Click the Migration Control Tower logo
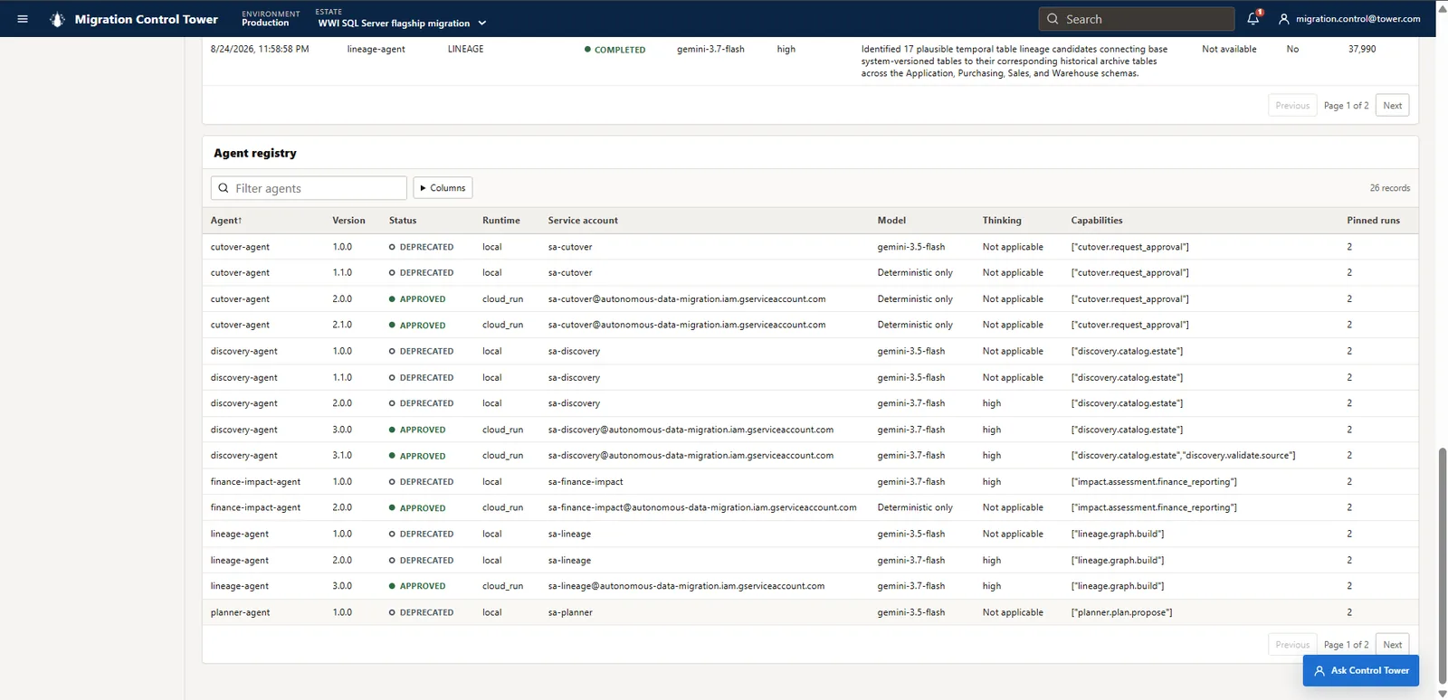The height and width of the screenshot is (700, 1448). (x=57, y=19)
